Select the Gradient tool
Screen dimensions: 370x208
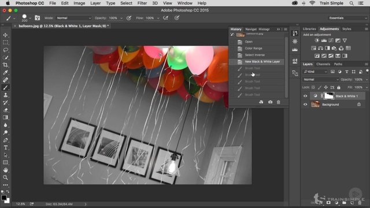pyautogui.click(x=5, y=117)
